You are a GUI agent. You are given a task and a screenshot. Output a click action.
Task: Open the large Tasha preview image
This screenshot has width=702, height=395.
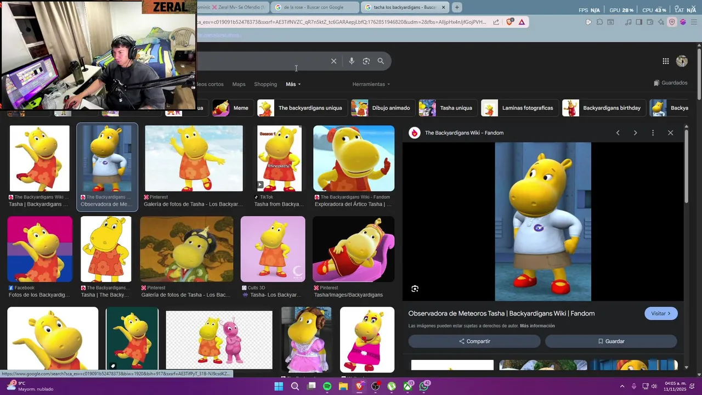543,222
